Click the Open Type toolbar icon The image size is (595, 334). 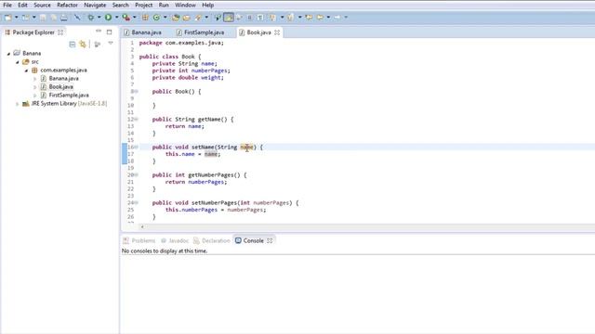pyautogui.click(x=176, y=18)
